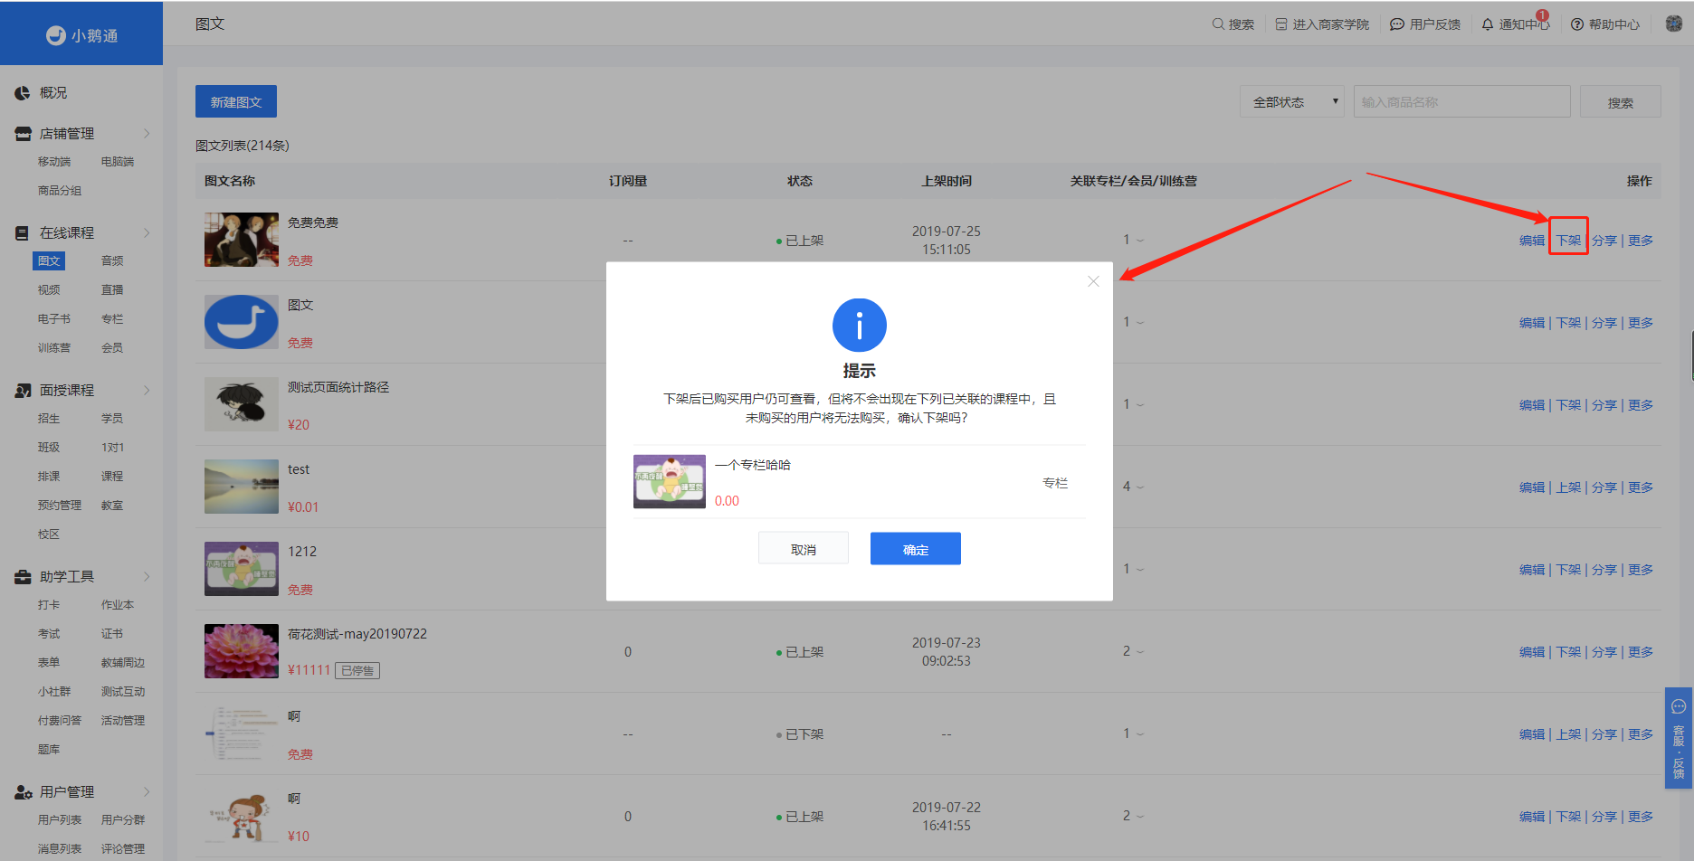Screen dimensions: 1694x861
Task: Expand the 用户管理 chevron
Action: [147, 792]
